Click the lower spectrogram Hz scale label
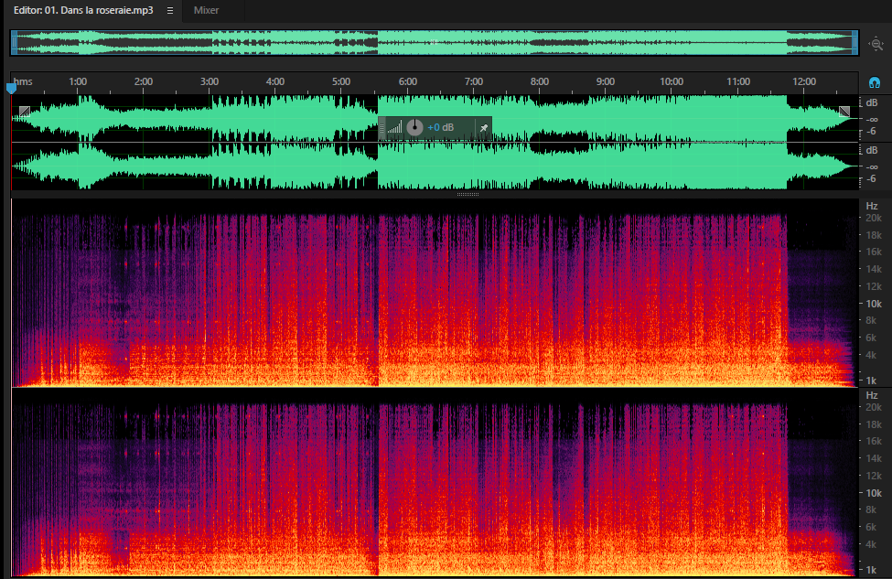The height and width of the screenshot is (579, 892). tap(872, 395)
